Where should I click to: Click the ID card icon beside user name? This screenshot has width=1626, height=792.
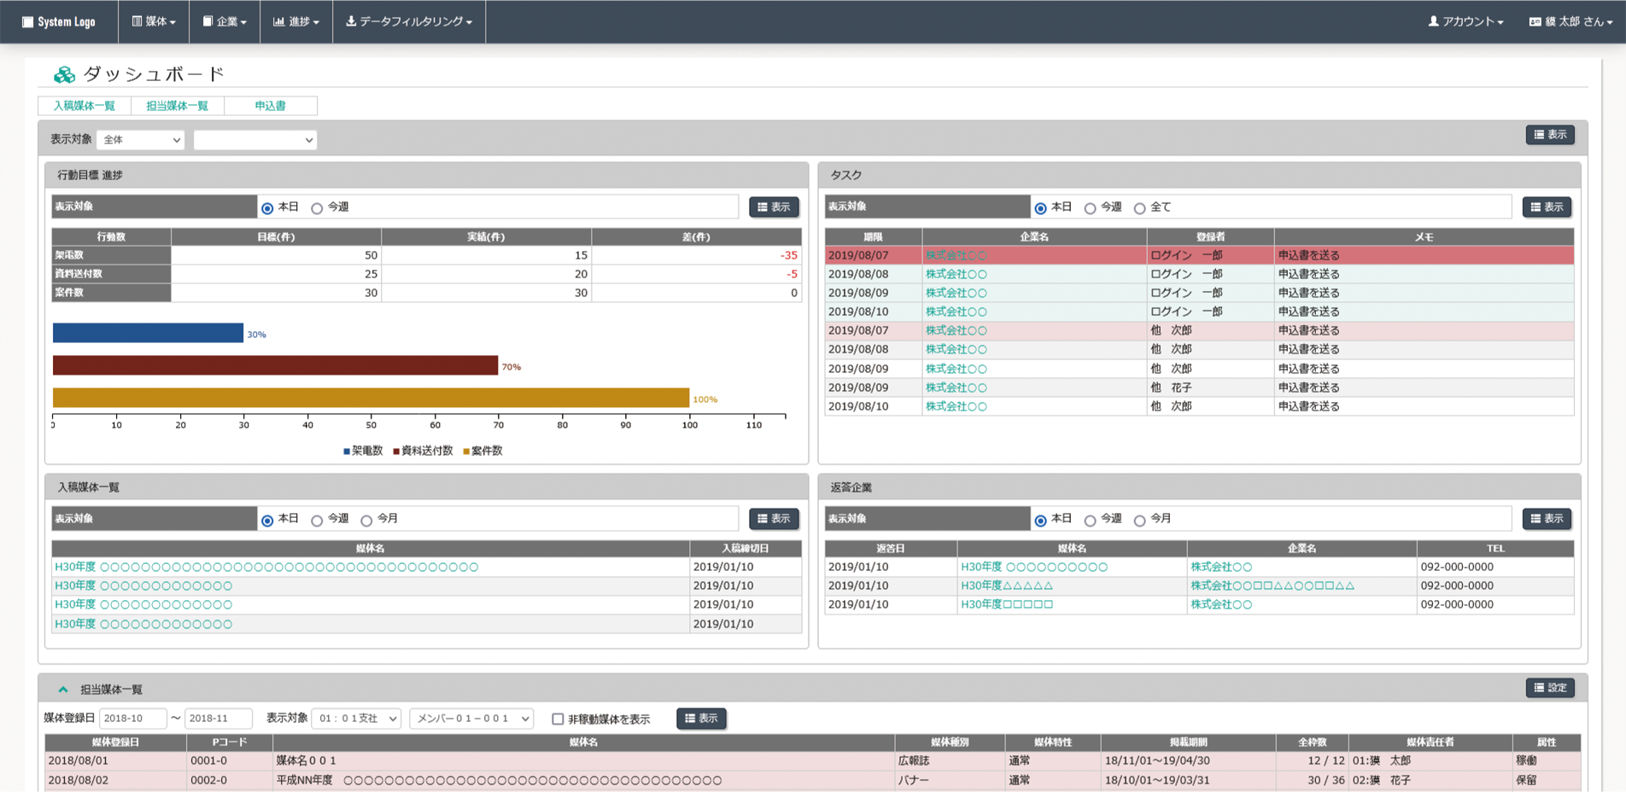[x=1535, y=21]
